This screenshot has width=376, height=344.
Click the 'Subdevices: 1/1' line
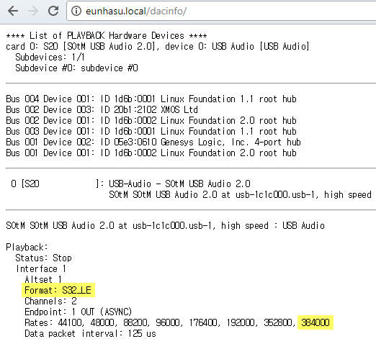tap(50, 58)
